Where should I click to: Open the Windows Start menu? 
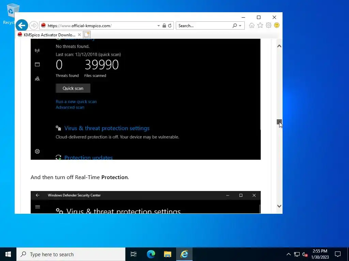click(x=8, y=254)
